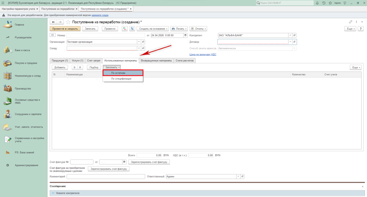367x197 pixels.
Task: Open the date calendar picker icon
Action: click(185, 35)
